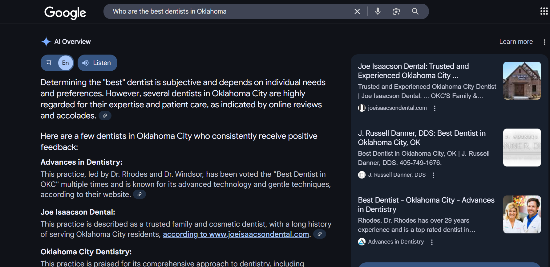Click the Learn more link
The image size is (550, 267).
point(516,42)
